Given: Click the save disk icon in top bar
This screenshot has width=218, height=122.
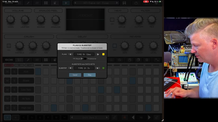Looking at the screenshot, I should point(124,3).
